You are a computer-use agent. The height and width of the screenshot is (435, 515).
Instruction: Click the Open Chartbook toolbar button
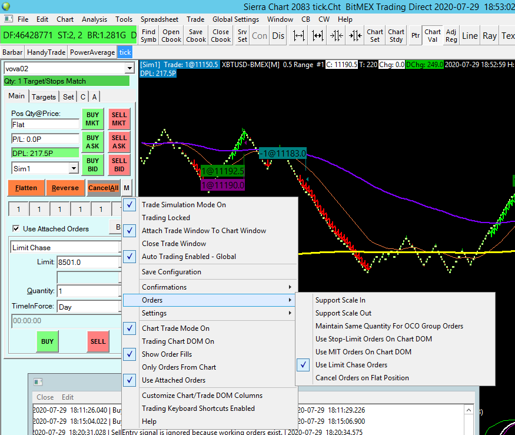pos(171,35)
